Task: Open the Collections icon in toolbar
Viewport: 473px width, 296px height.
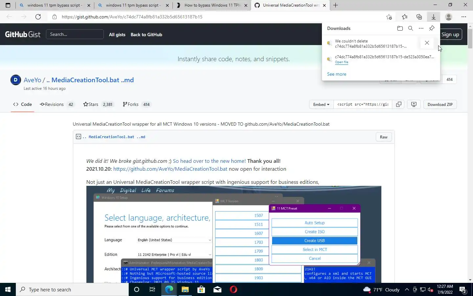Action: coord(419,17)
